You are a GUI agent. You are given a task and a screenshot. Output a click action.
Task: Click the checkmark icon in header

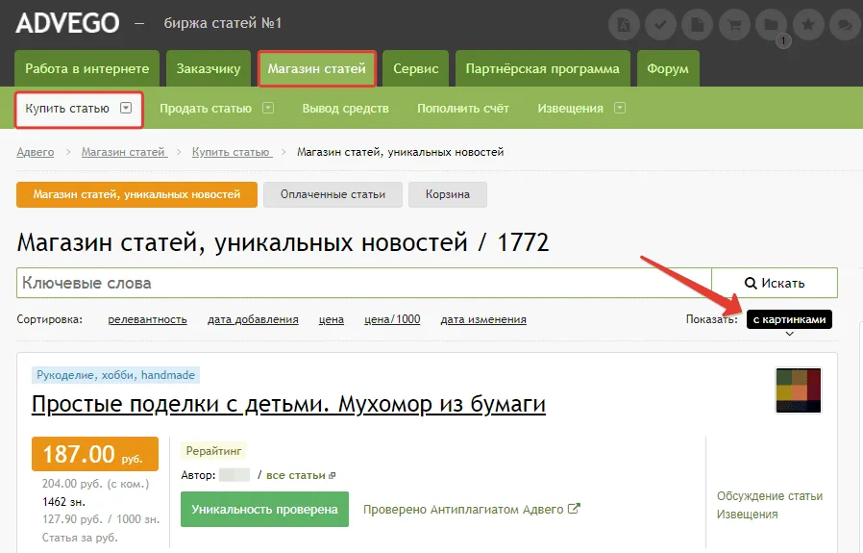(660, 25)
